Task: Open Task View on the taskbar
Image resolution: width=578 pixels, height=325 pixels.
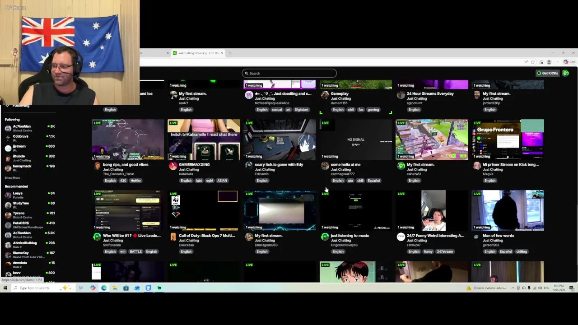Action: [81, 288]
